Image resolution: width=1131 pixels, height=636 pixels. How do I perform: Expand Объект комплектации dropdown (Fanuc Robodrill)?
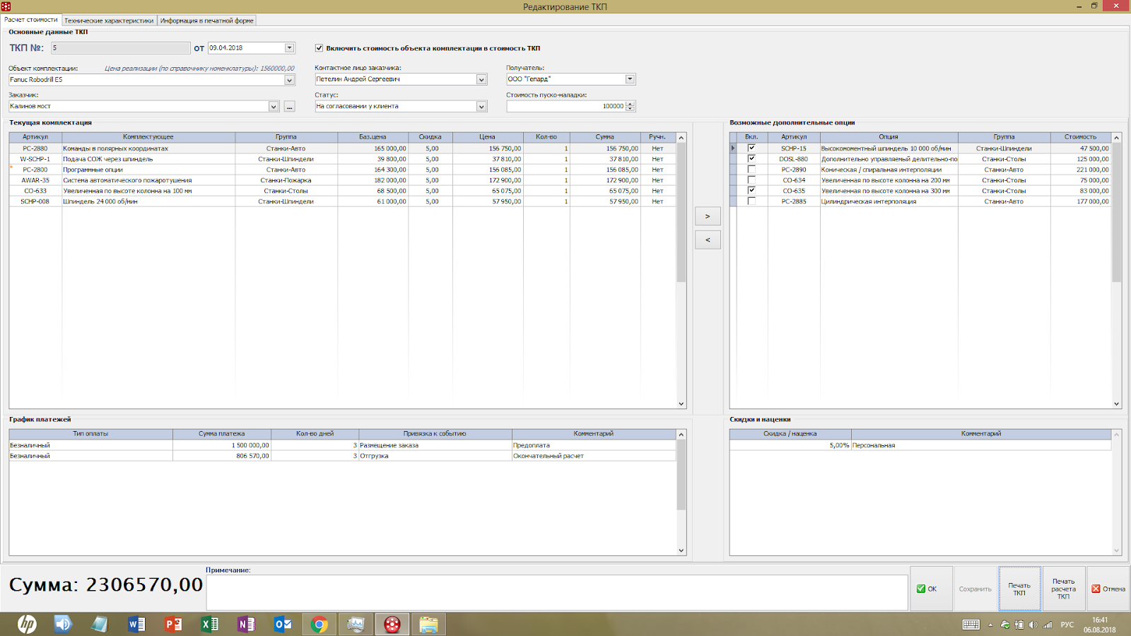pyautogui.click(x=289, y=80)
